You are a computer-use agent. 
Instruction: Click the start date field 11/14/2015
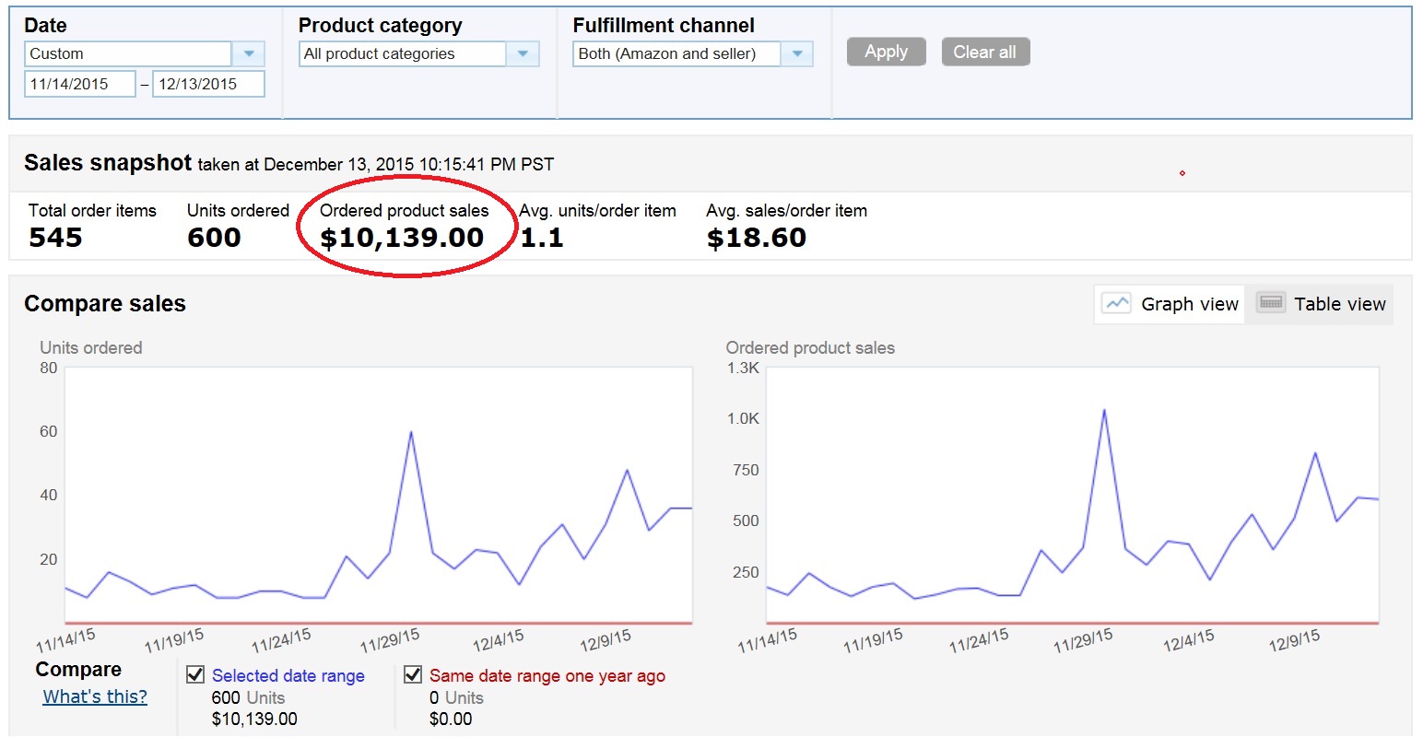coord(80,84)
